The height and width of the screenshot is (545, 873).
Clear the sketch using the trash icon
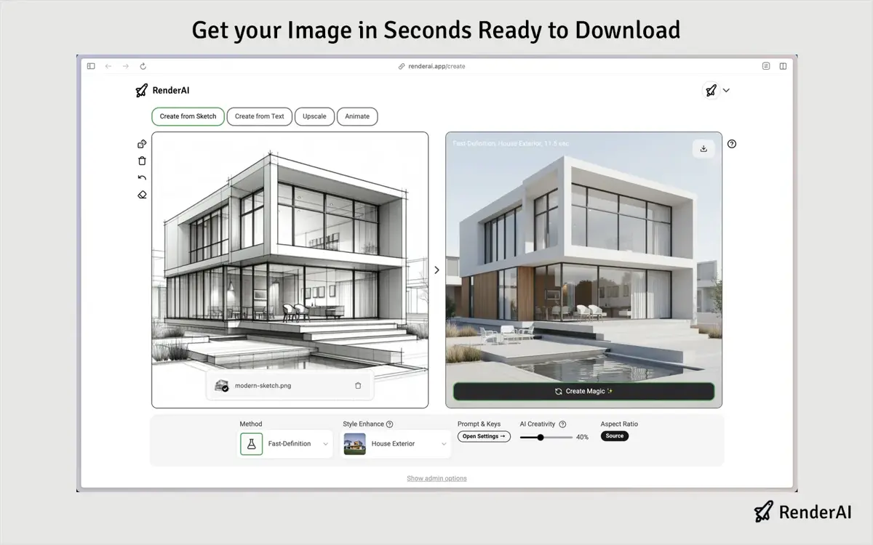(142, 161)
